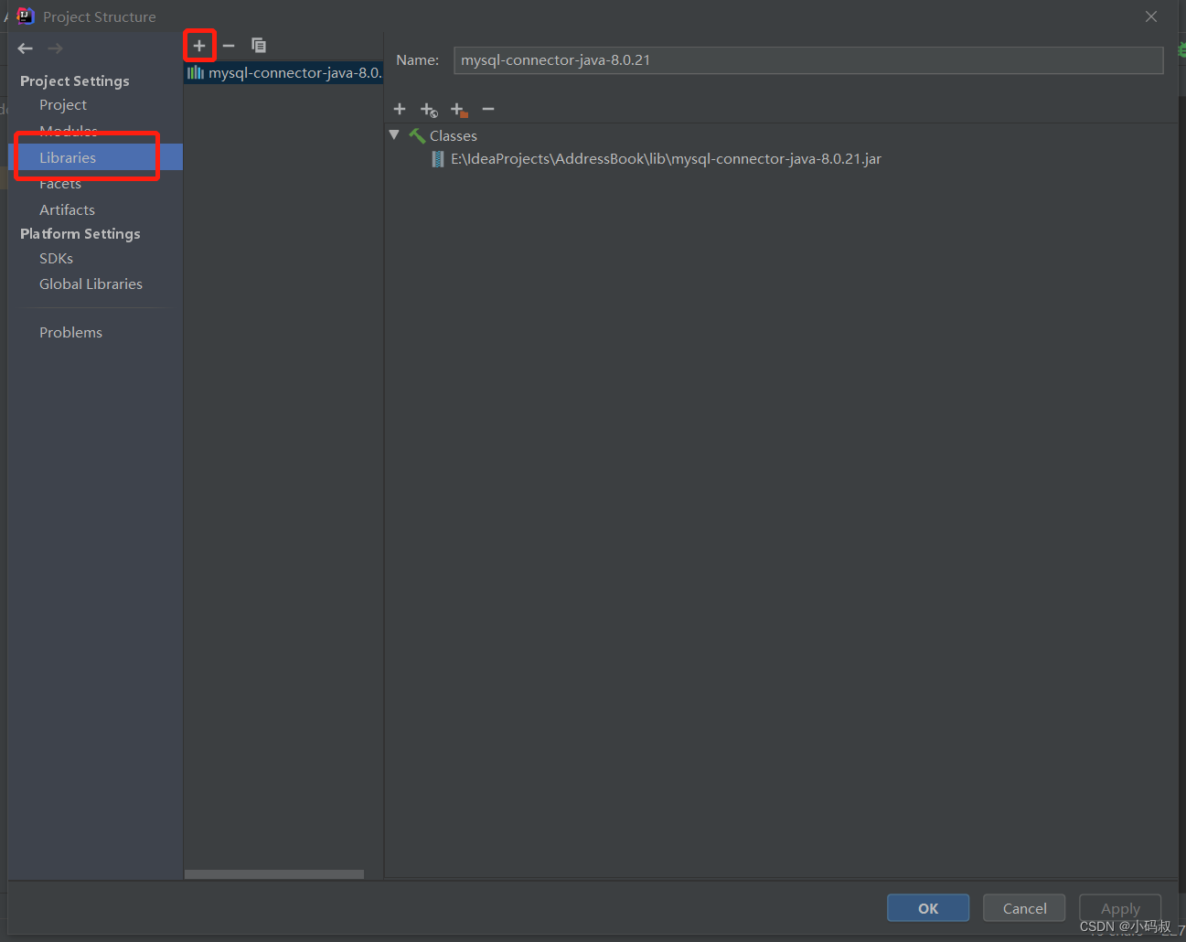Click the Apply button
Screen dimensions: 1186x942
[x=1120, y=908]
